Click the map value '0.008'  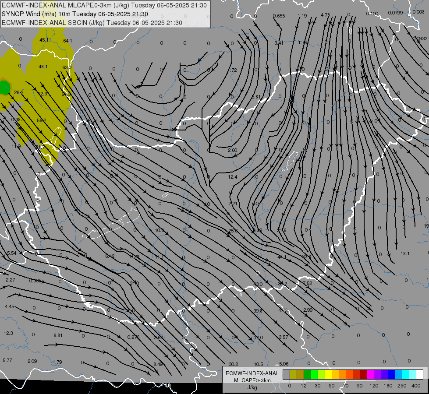point(418,12)
